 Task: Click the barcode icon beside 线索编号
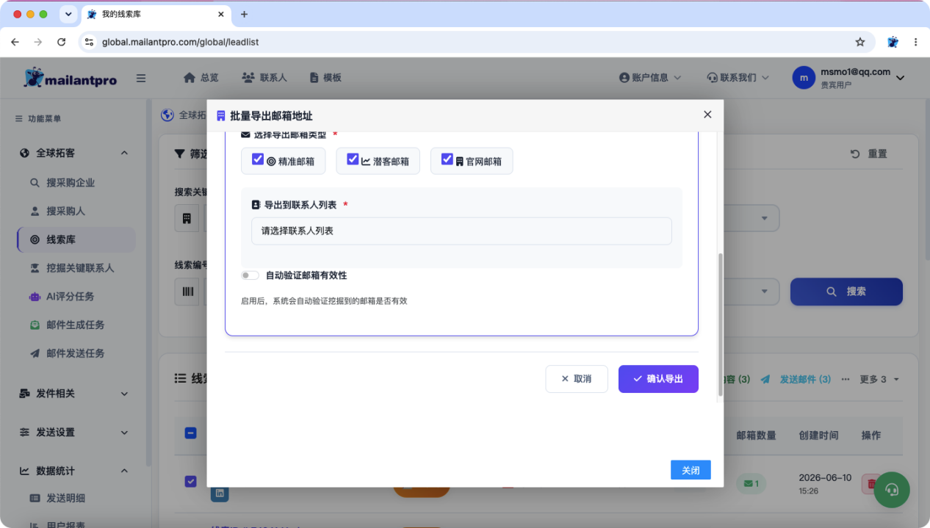(x=187, y=292)
